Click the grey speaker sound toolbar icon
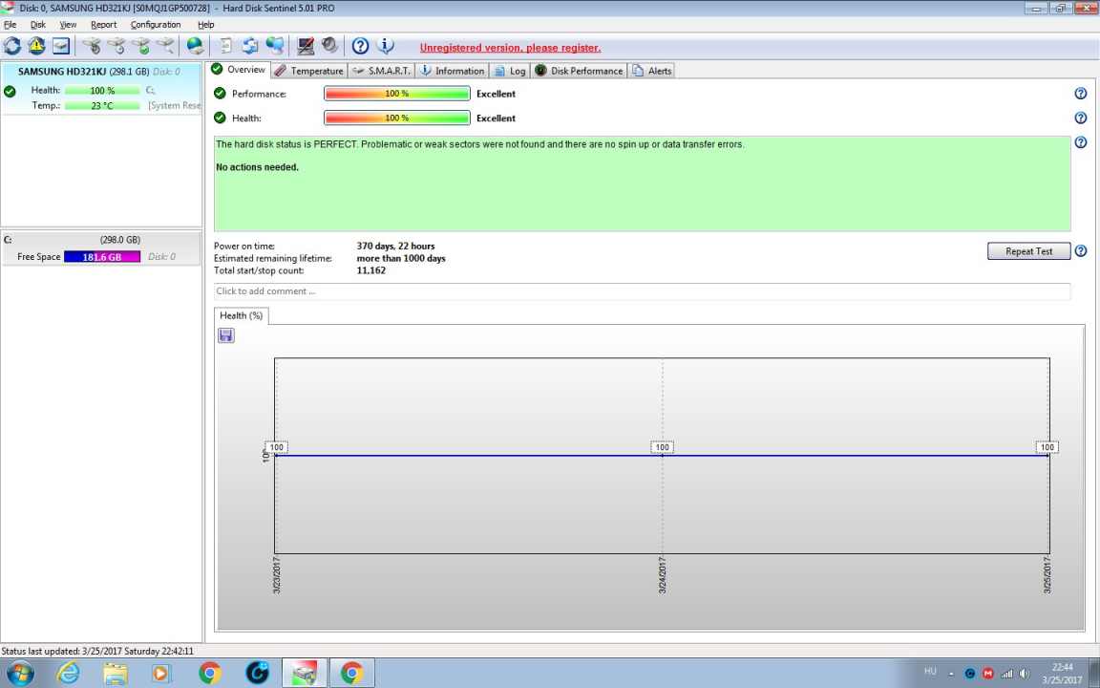The width and height of the screenshot is (1100, 688). [329, 46]
